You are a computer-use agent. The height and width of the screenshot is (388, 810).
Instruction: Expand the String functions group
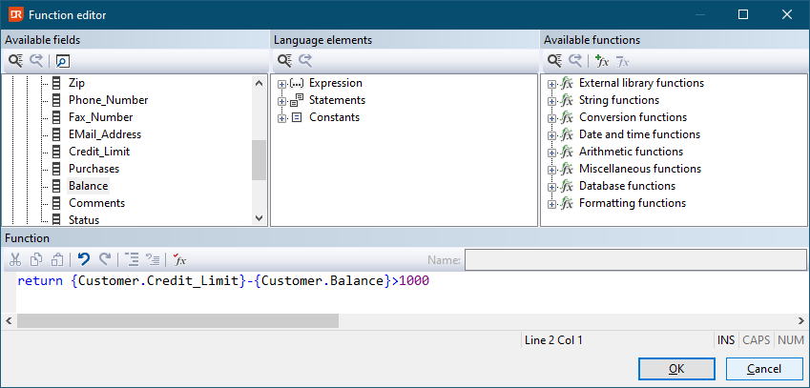[551, 101]
